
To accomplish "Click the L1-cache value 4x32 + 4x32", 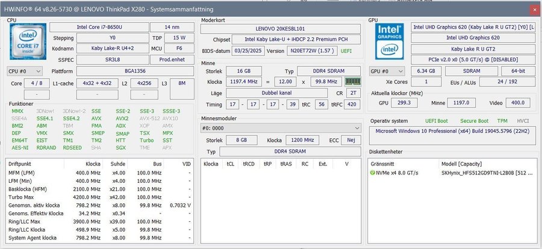I will point(97,83).
